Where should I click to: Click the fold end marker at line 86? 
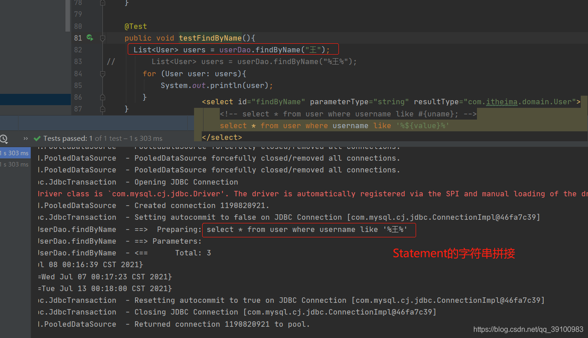click(102, 97)
